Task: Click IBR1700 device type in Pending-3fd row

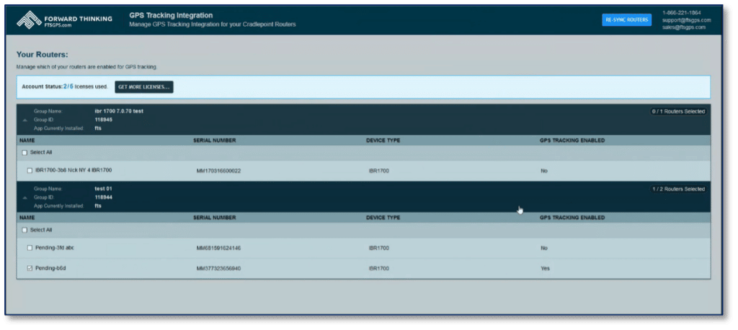Action: point(379,248)
